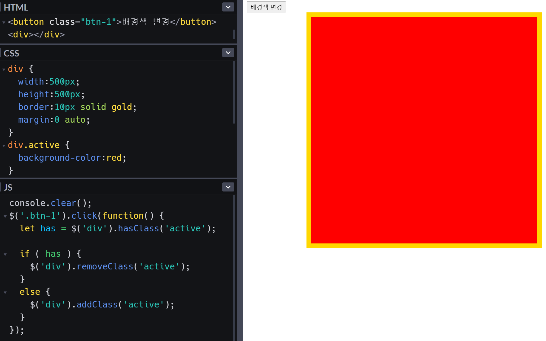This screenshot has height=341, width=546.
Task: Click the HTML editor vertical scrollbar
Action: (x=234, y=34)
